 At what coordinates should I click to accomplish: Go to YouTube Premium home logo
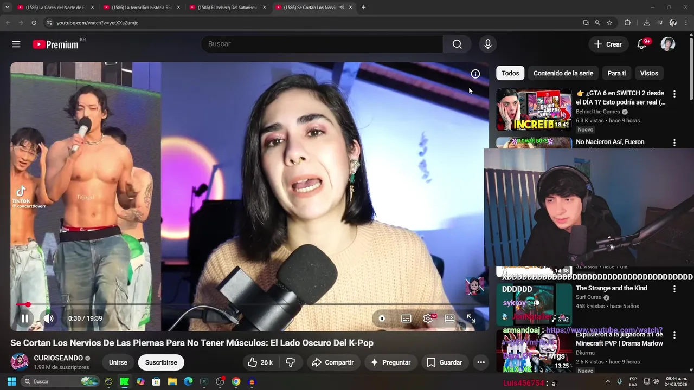(x=56, y=44)
